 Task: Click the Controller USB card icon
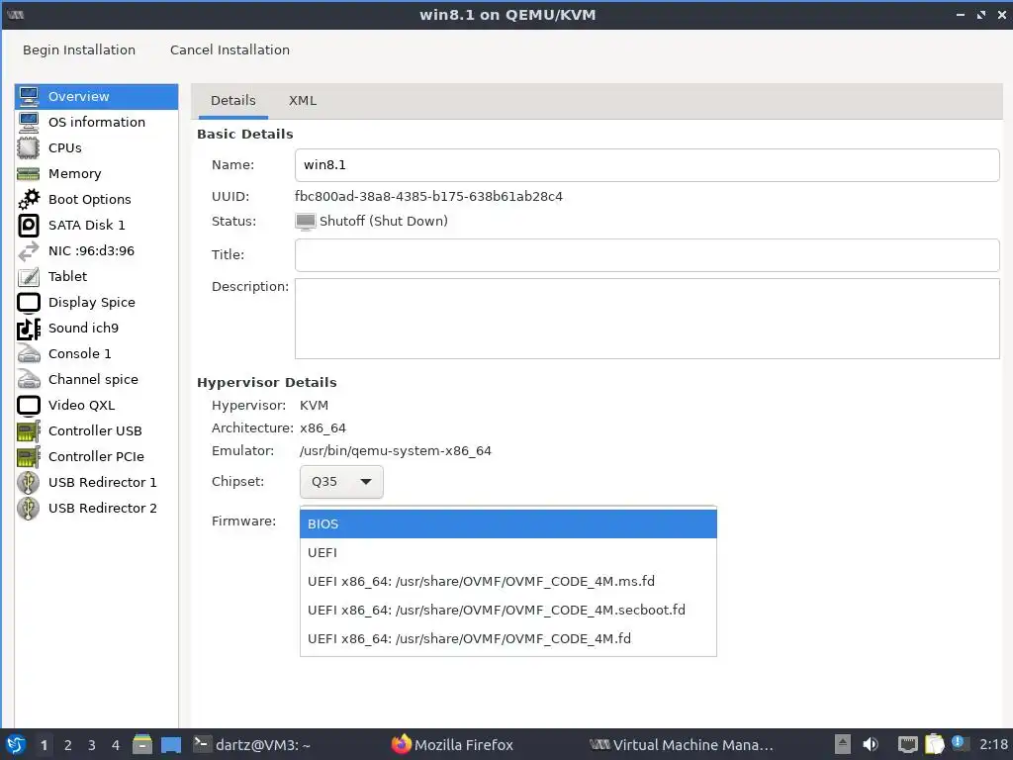pyautogui.click(x=29, y=431)
